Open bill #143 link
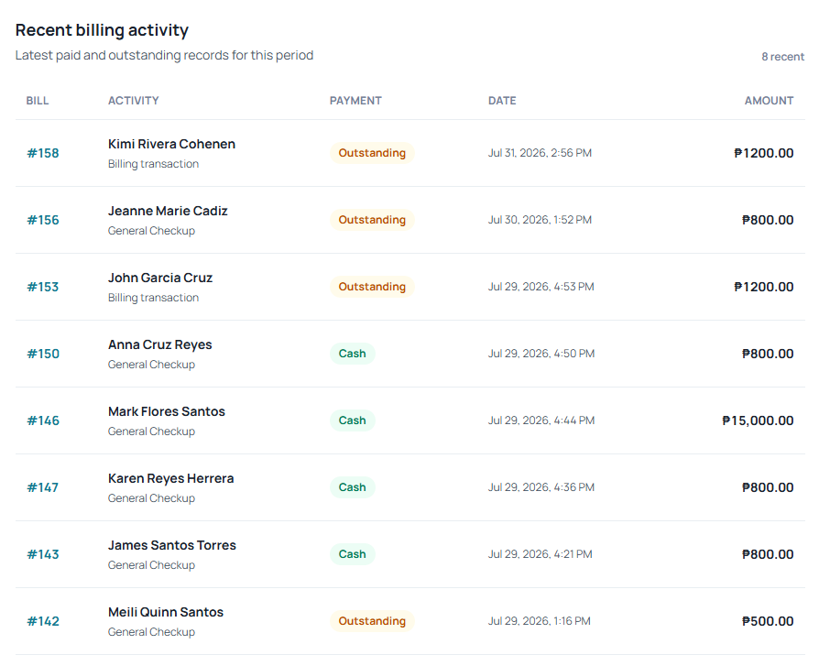This screenshot has height=666, width=819. click(x=43, y=554)
